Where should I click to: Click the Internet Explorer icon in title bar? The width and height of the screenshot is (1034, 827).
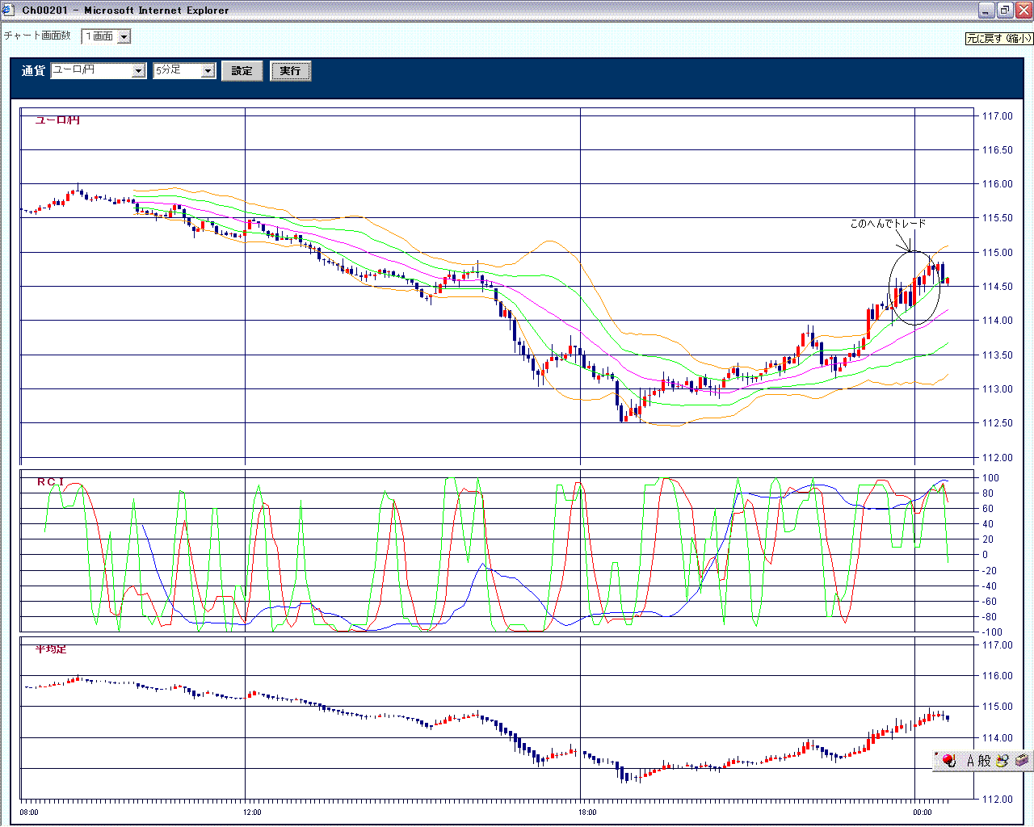(x=8, y=10)
